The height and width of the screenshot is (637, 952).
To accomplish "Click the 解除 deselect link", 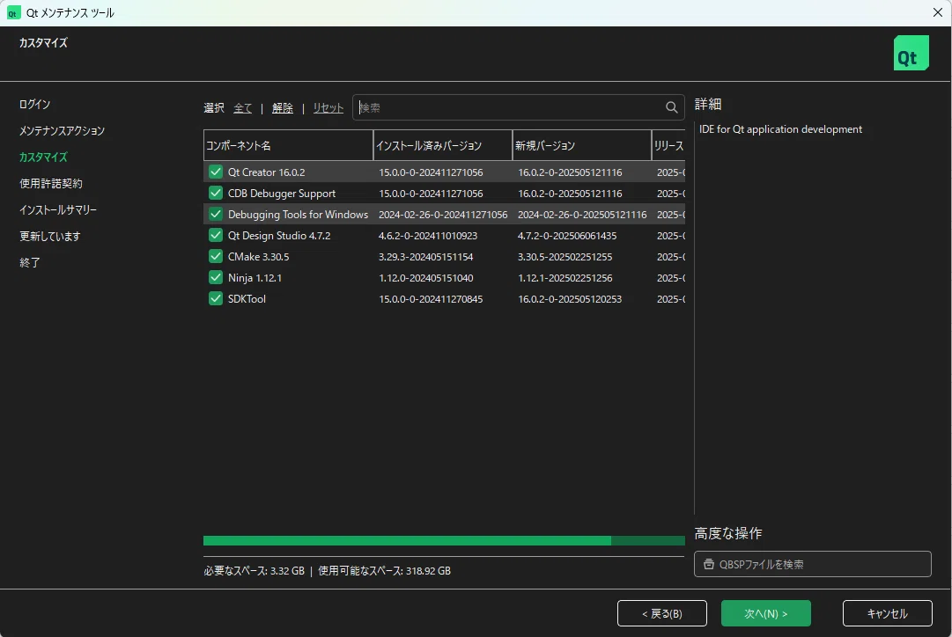I will pos(283,108).
